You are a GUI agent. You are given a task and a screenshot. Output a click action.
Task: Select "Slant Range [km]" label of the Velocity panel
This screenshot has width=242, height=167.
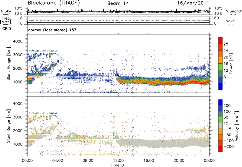point(8,126)
